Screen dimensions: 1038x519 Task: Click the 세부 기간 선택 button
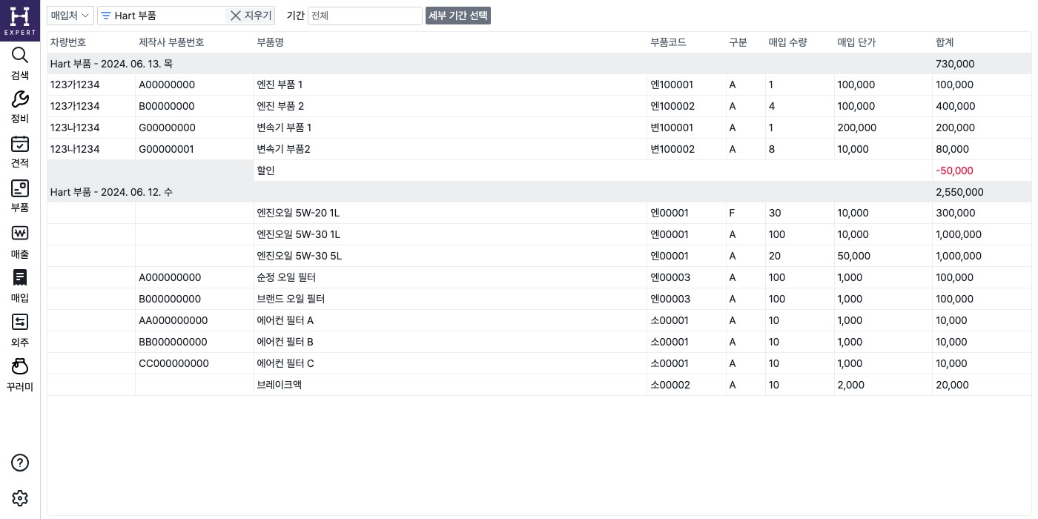(x=457, y=16)
